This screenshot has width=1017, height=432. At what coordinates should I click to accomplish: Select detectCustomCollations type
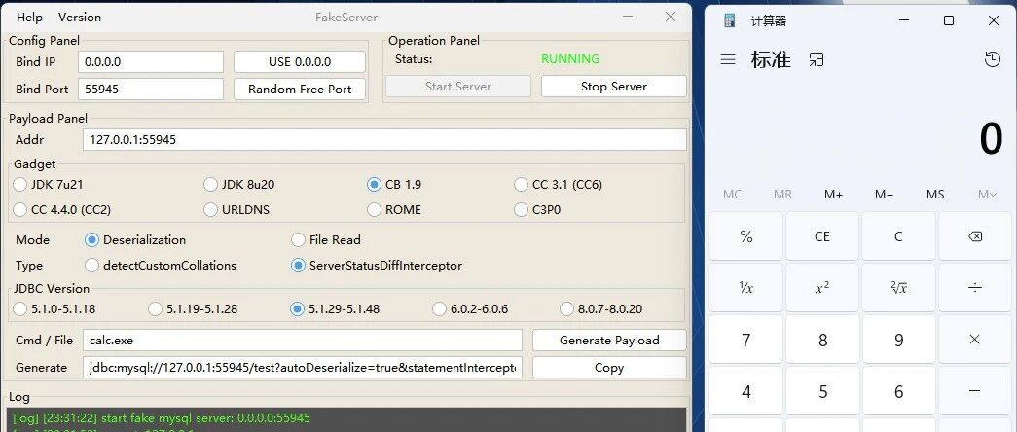coord(161,266)
